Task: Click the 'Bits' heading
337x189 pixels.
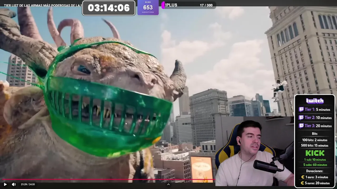Action: tap(315, 134)
